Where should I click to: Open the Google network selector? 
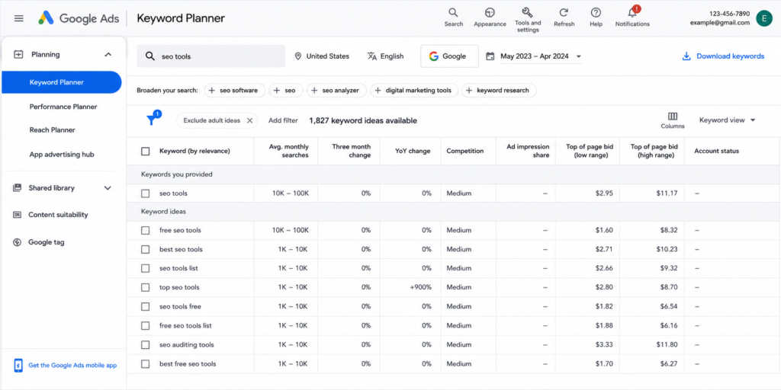449,56
